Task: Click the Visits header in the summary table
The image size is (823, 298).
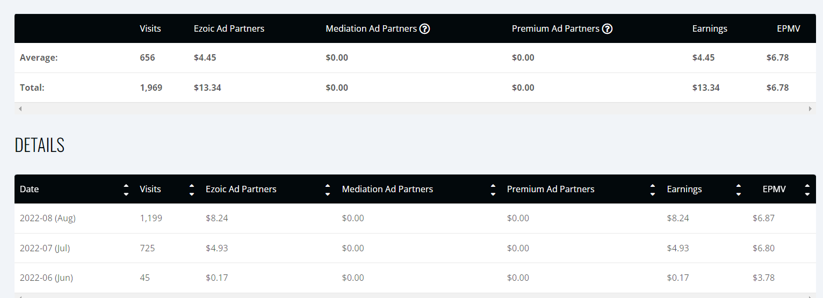Action: tap(150, 29)
